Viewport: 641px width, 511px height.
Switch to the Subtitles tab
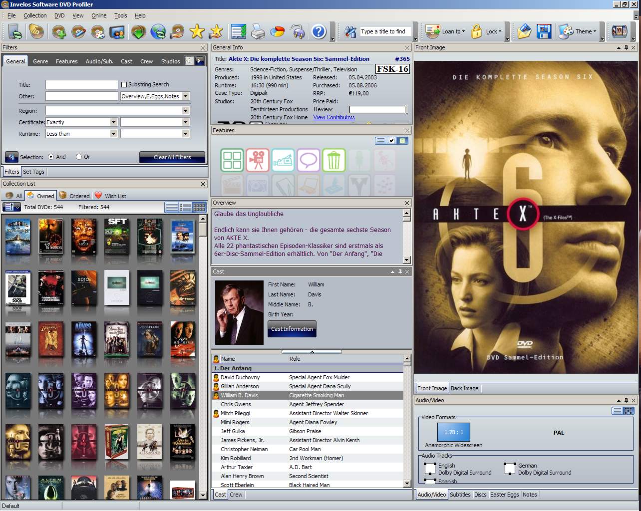click(x=460, y=495)
